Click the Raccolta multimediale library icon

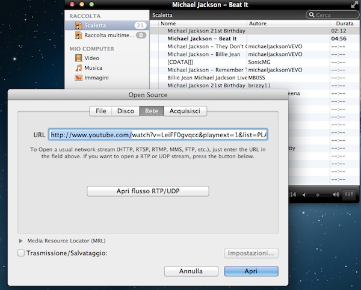[79, 35]
